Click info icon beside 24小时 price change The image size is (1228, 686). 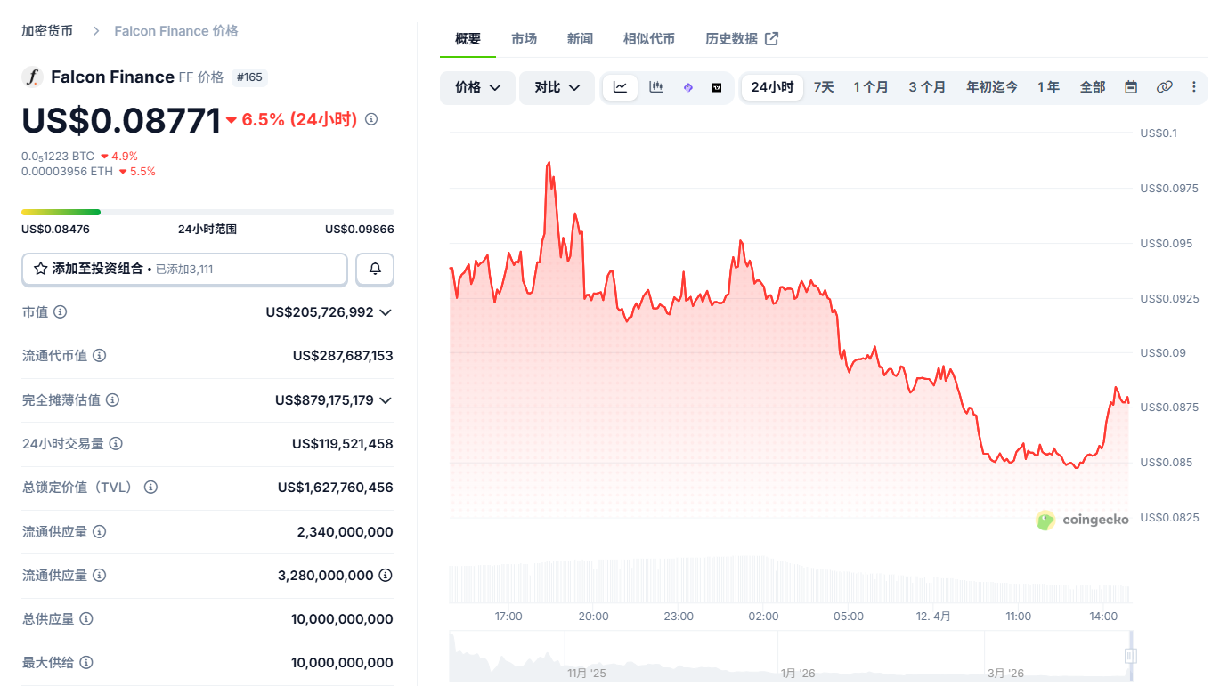click(371, 119)
